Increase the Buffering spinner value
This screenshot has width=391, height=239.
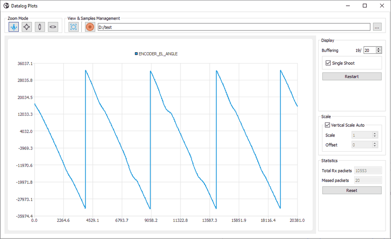379,49
